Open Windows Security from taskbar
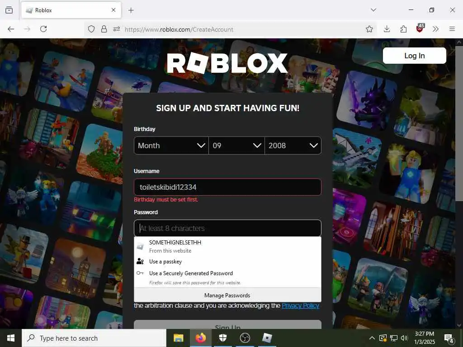463x347 pixels. pyautogui.click(x=223, y=338)
